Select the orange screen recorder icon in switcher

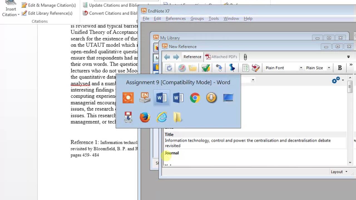click(x=128, y=98)
